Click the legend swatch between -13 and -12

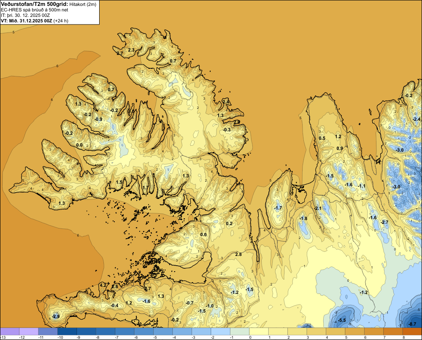click(x=10, y=331)
